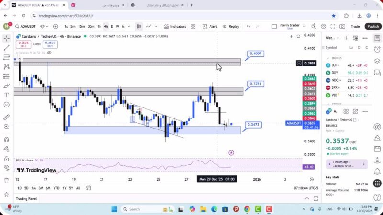Start bar Replay mode
This screenshot has height=215, width=383.
pos(231,26)
